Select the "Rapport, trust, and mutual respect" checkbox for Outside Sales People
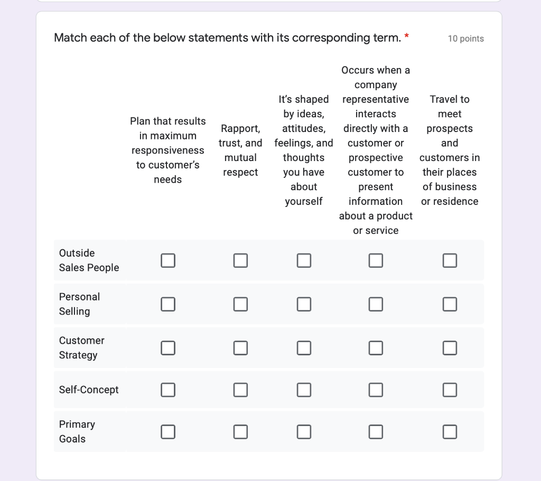541x481 pixels. tap(240, 260)
